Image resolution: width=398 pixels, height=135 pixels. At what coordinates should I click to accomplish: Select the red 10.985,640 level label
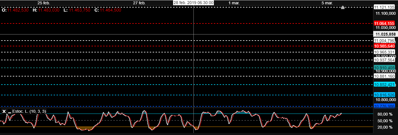(384, 46)
